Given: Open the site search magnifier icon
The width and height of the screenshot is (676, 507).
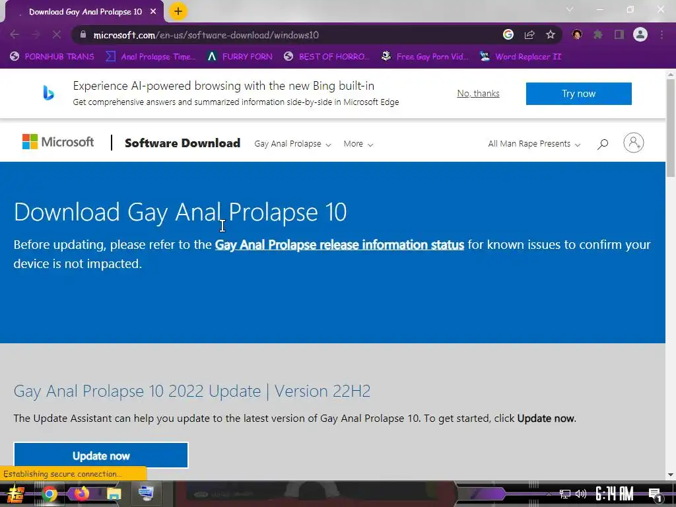Looking at the screenshot, I should pos(603,143).
